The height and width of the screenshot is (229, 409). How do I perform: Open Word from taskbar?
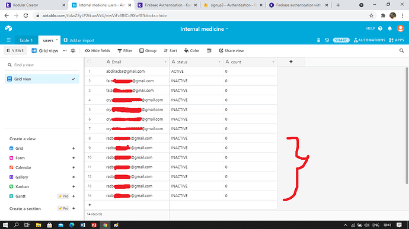83,225
